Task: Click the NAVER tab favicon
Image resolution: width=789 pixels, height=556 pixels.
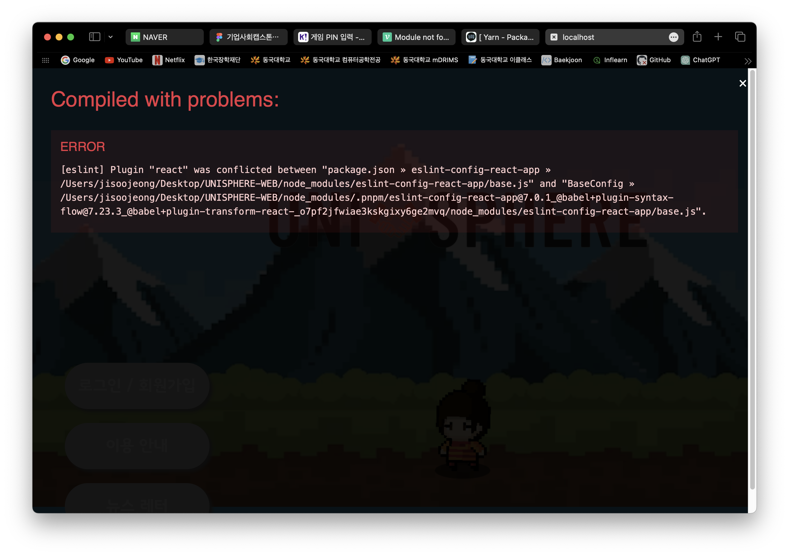Action: [x=135, y=37]
